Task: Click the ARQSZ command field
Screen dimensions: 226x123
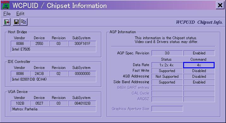Action: pyautogui.click(x=199, y=99)
